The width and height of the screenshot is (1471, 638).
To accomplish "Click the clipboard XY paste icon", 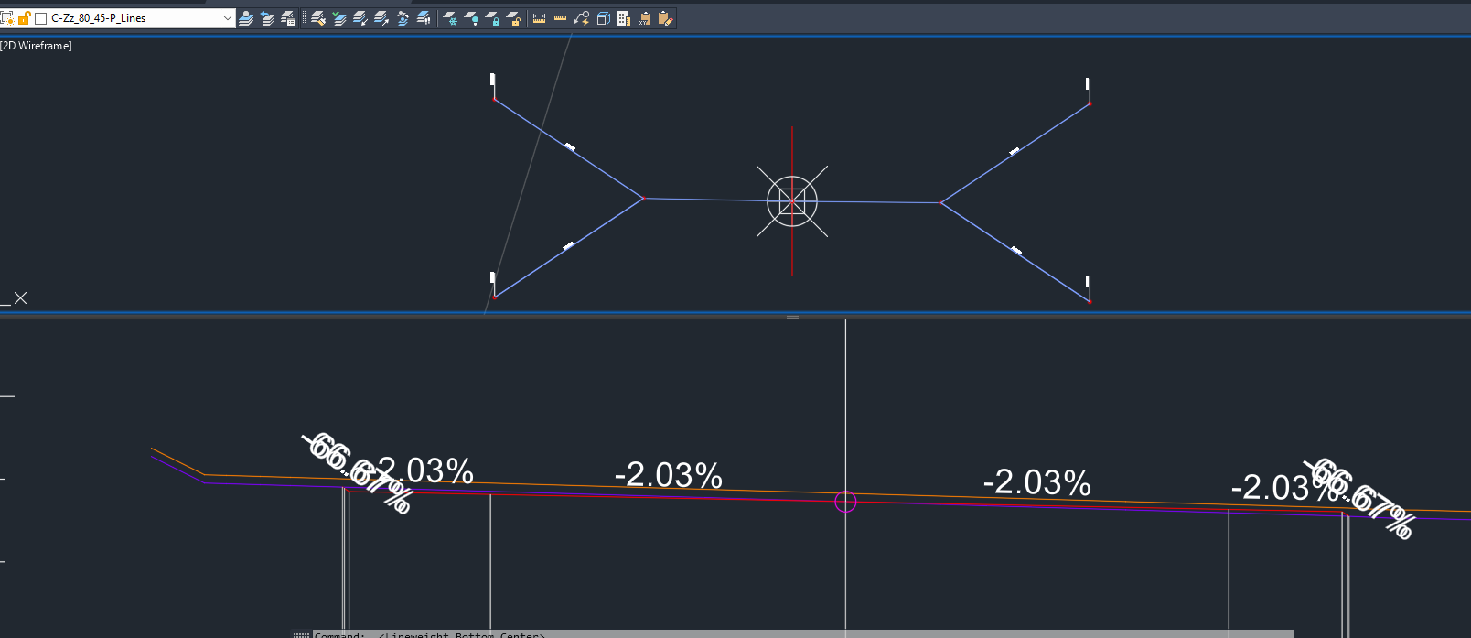I will (645, 18).
